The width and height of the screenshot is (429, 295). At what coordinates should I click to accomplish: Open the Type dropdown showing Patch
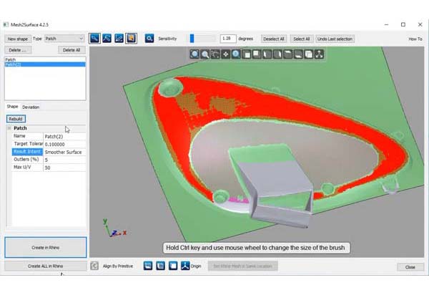(x=64, y=39)
